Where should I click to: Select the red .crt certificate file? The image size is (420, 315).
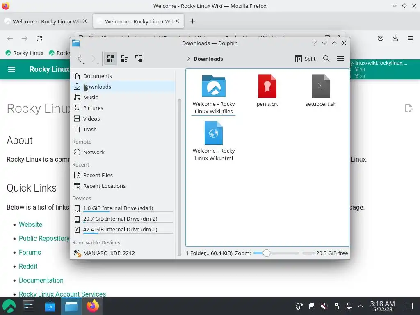point(267,91)
